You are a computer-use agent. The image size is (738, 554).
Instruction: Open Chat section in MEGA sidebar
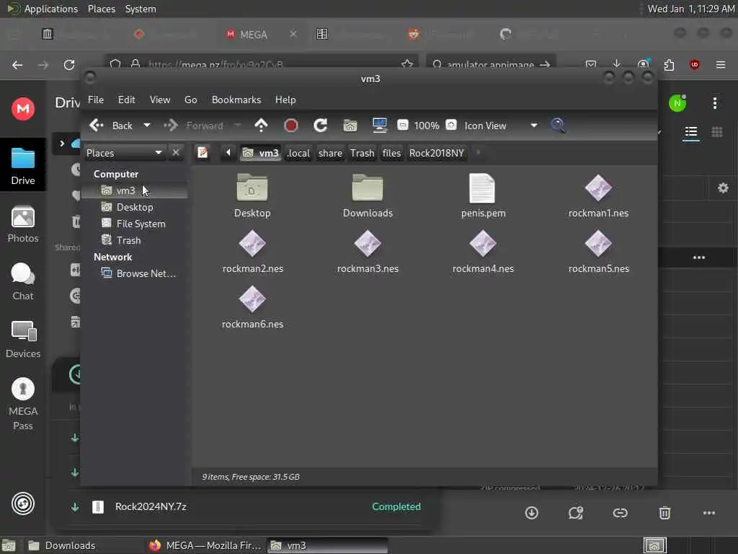point(22,282)
